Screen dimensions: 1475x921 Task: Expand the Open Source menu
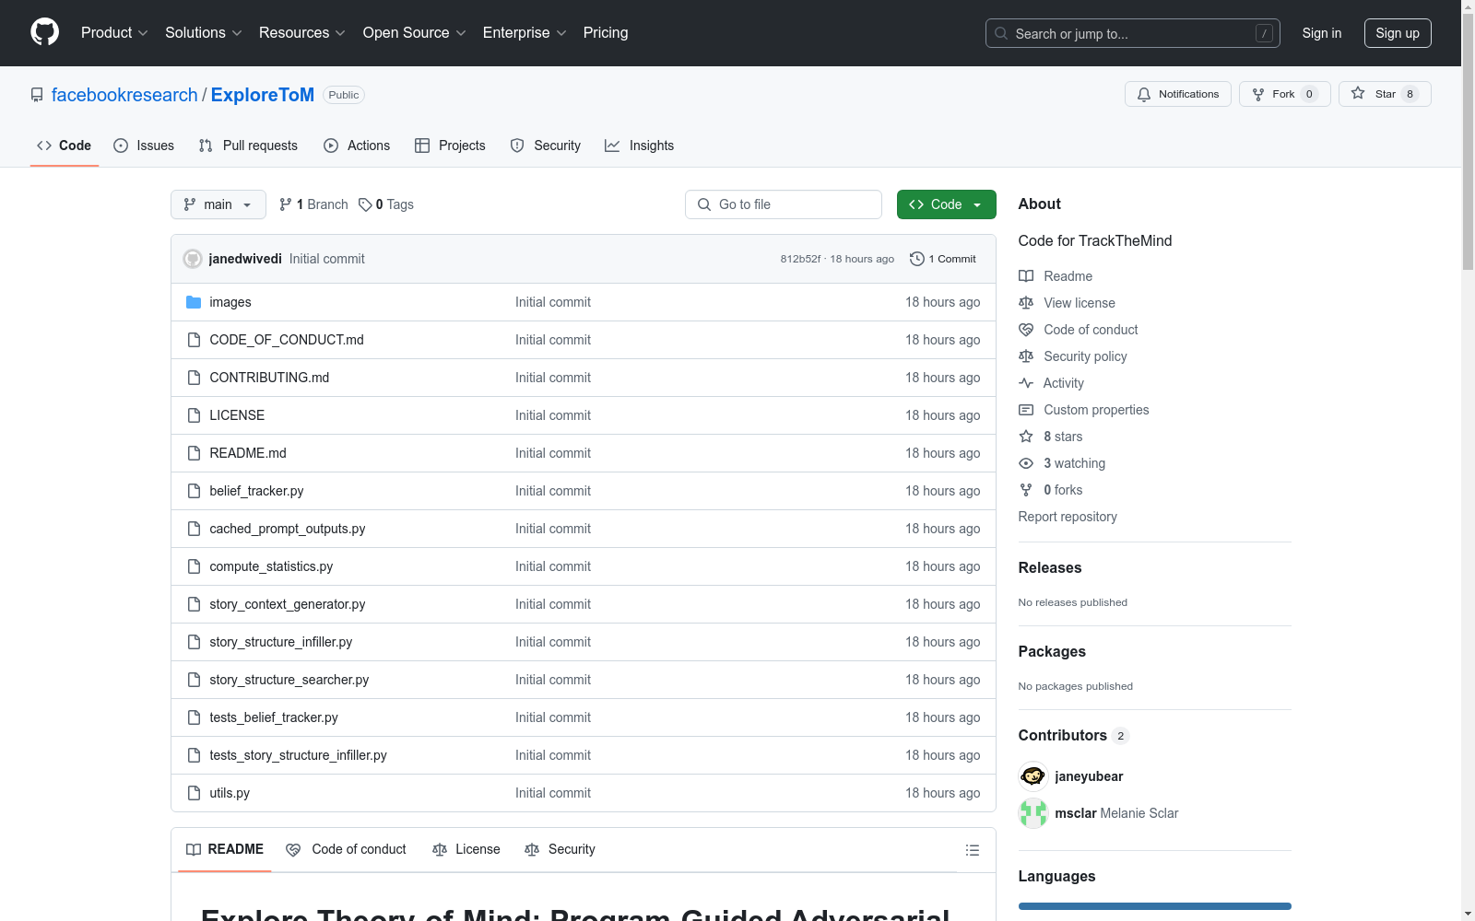tap(415, 33)
